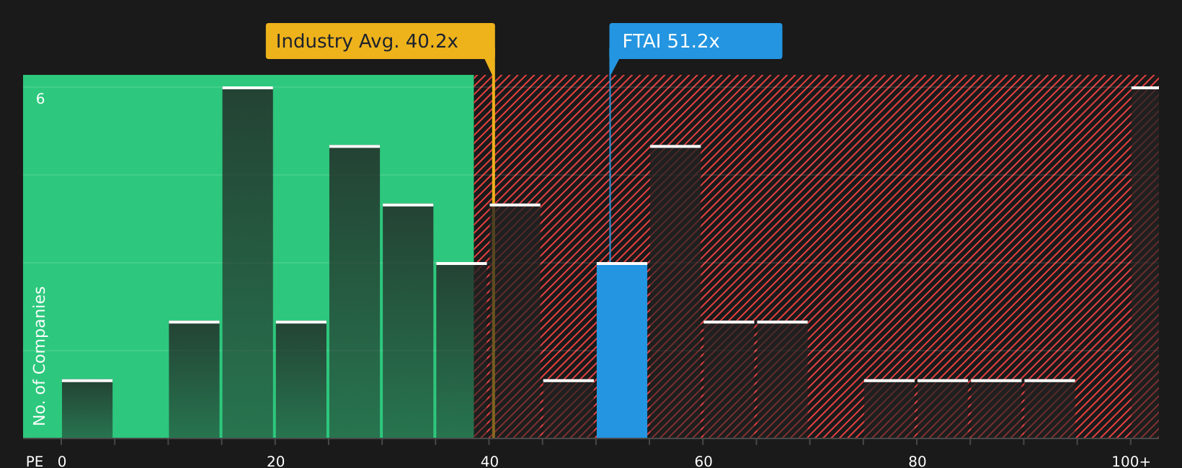This screenshot has height=468, width=1182.
Task: Click the Industry Avg. 40.2x label
Action: pos(380,41)
